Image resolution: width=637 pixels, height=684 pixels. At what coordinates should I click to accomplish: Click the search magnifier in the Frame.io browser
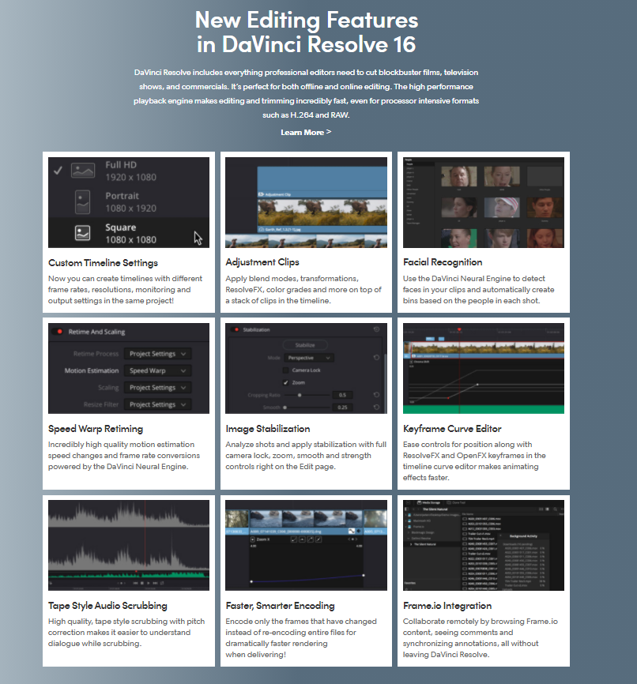tap(555, 509)
